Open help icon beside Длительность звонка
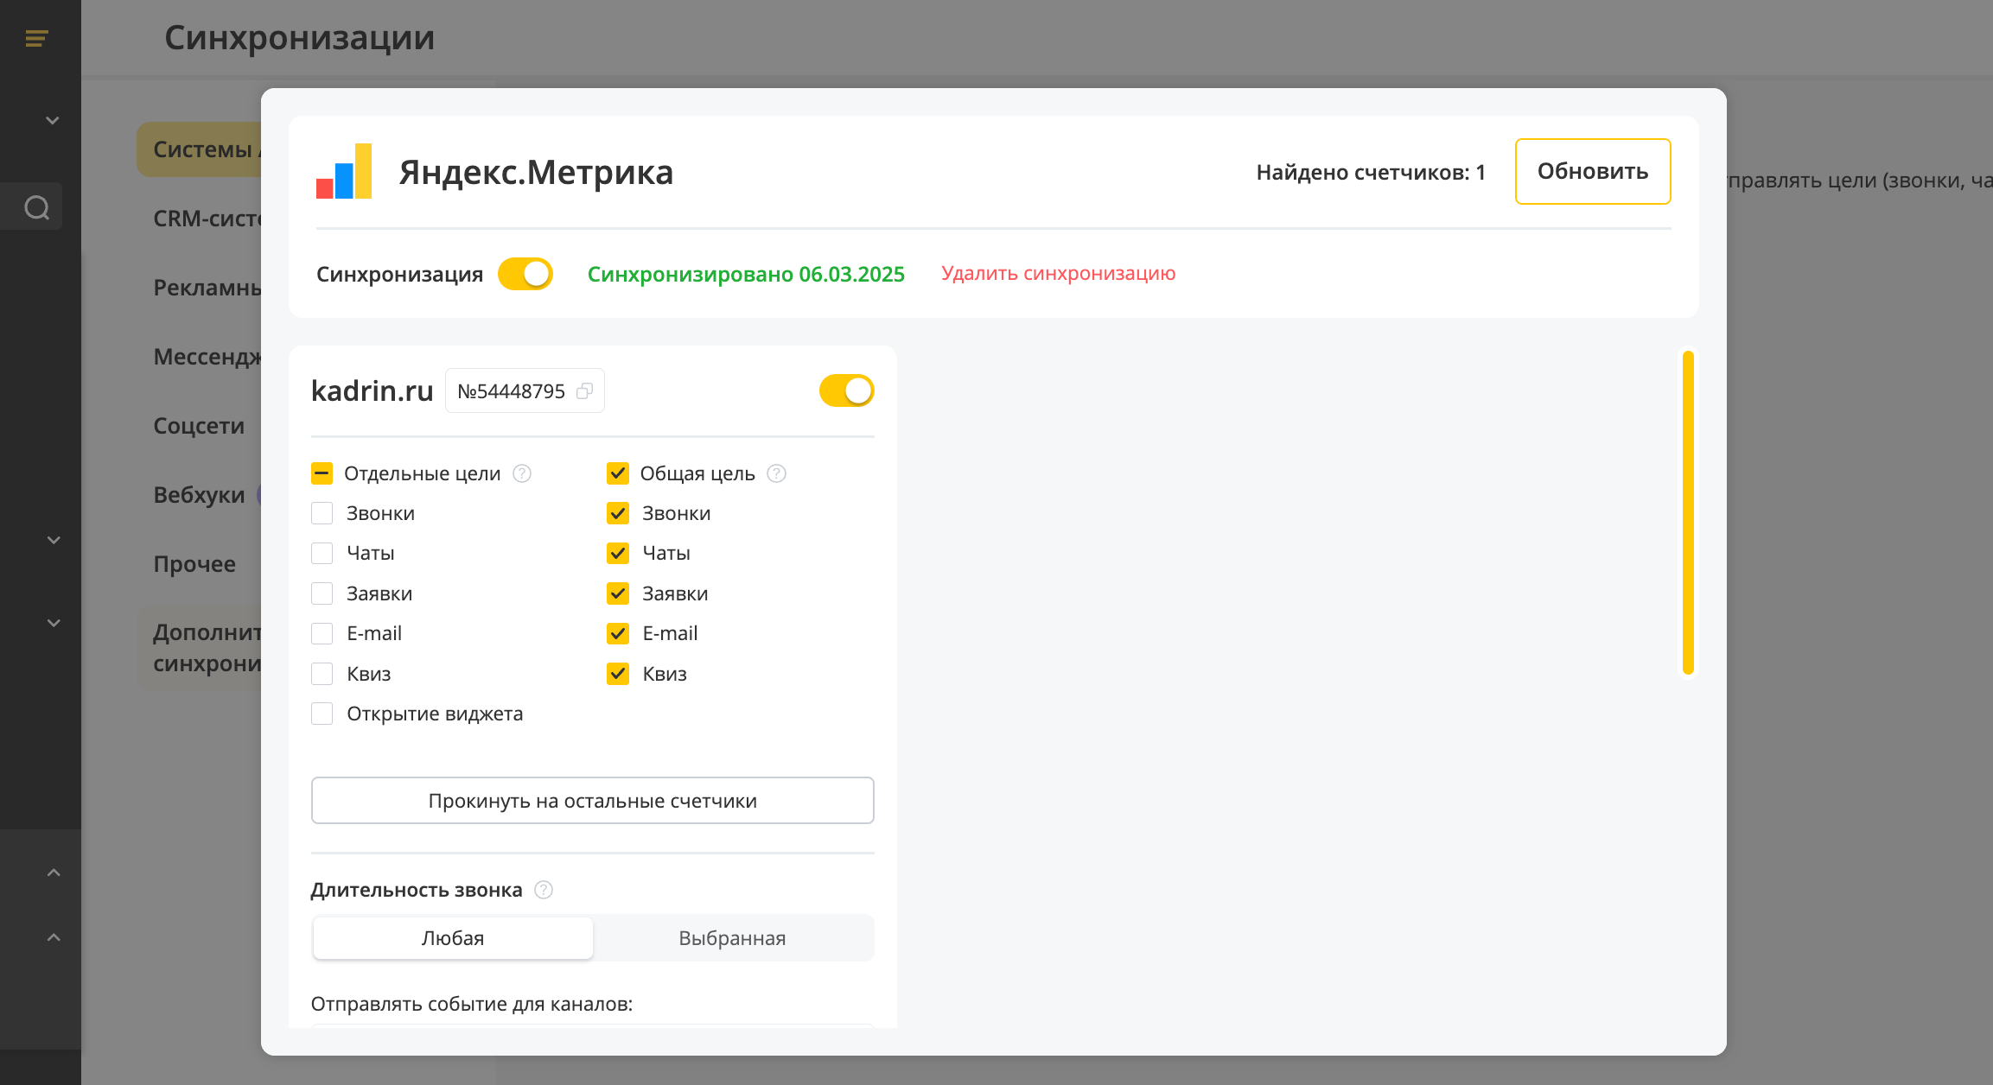Screen dimensions: 1993x1085 544,890
